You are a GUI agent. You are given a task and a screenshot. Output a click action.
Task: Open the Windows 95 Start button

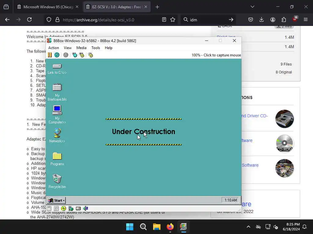click(x=57, y=200)
